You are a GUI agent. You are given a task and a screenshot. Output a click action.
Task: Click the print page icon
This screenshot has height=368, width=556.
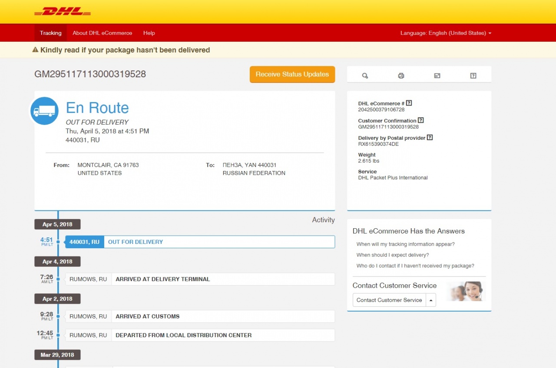pyautogui.click(x=401, y=76)
